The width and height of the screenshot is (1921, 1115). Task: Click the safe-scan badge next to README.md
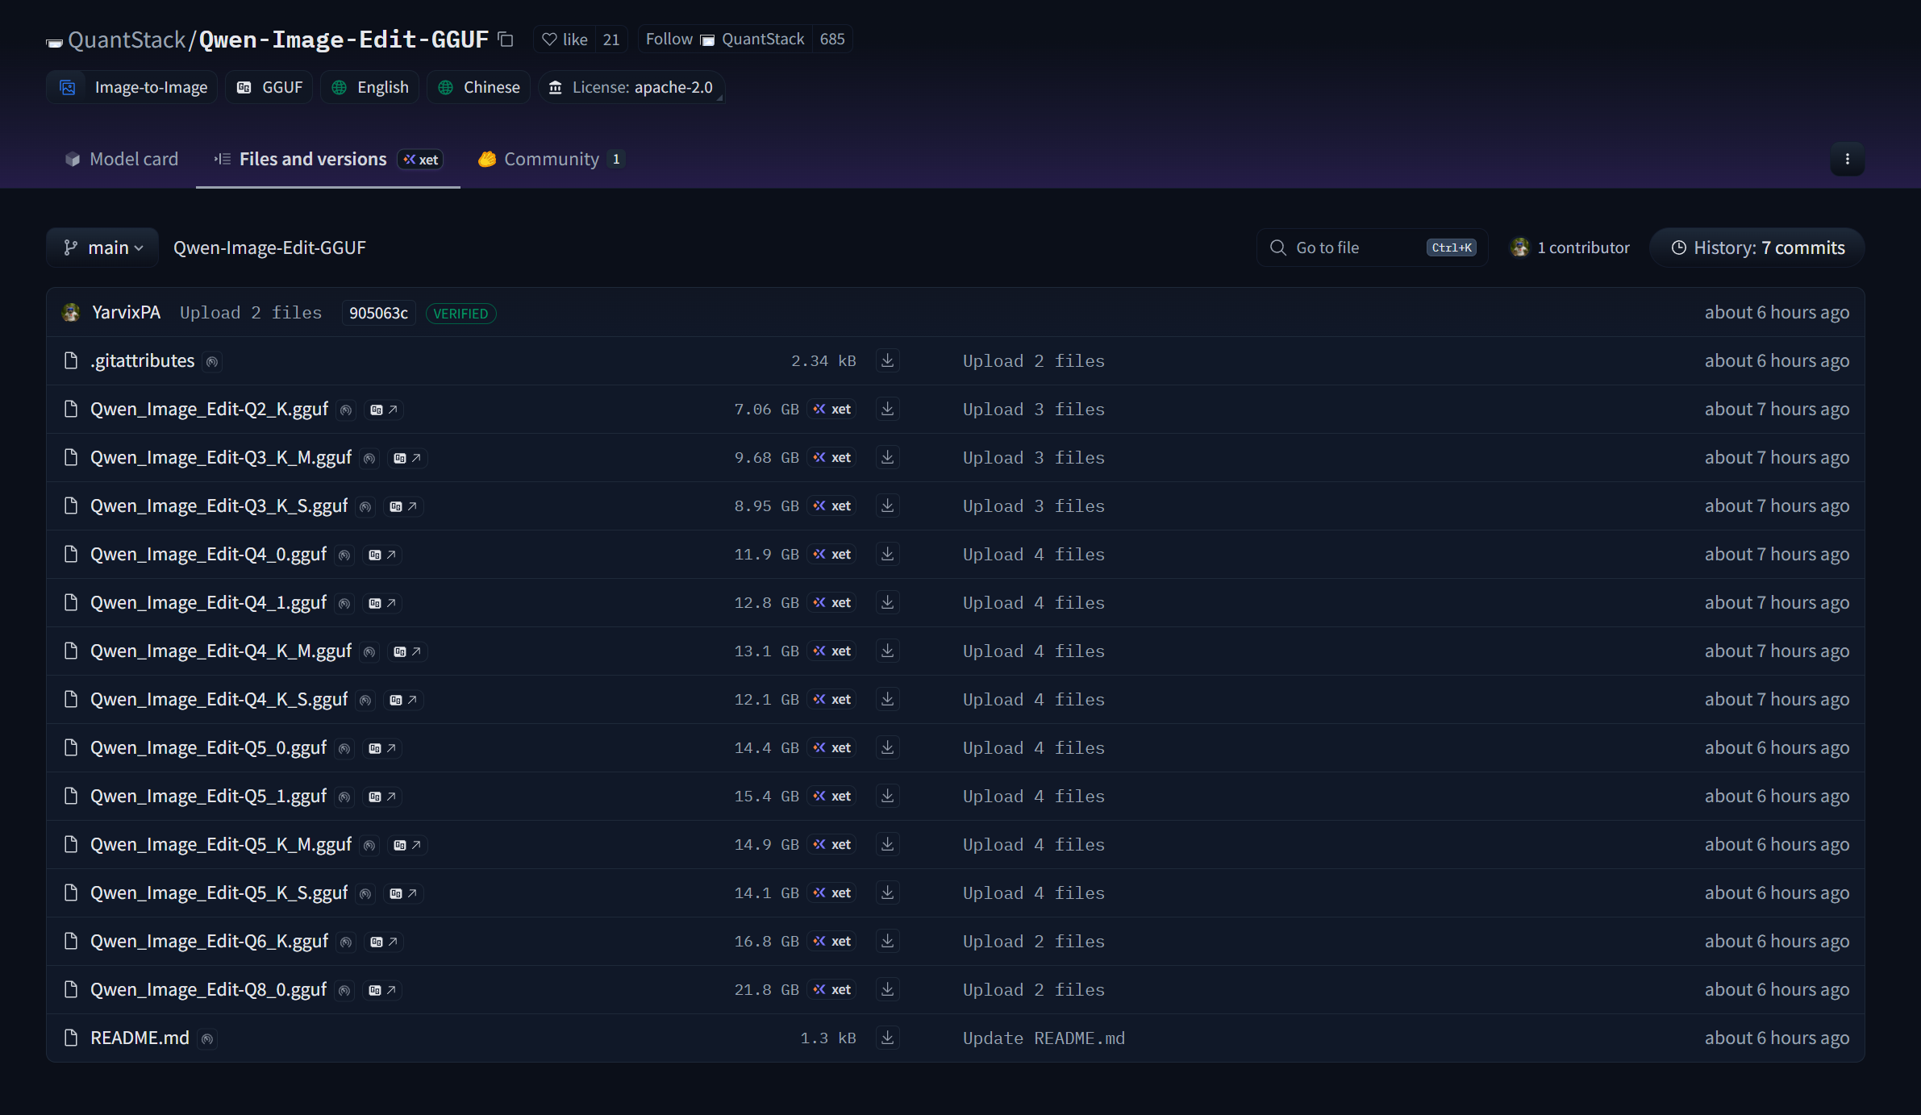click(x=207, y=1039)
